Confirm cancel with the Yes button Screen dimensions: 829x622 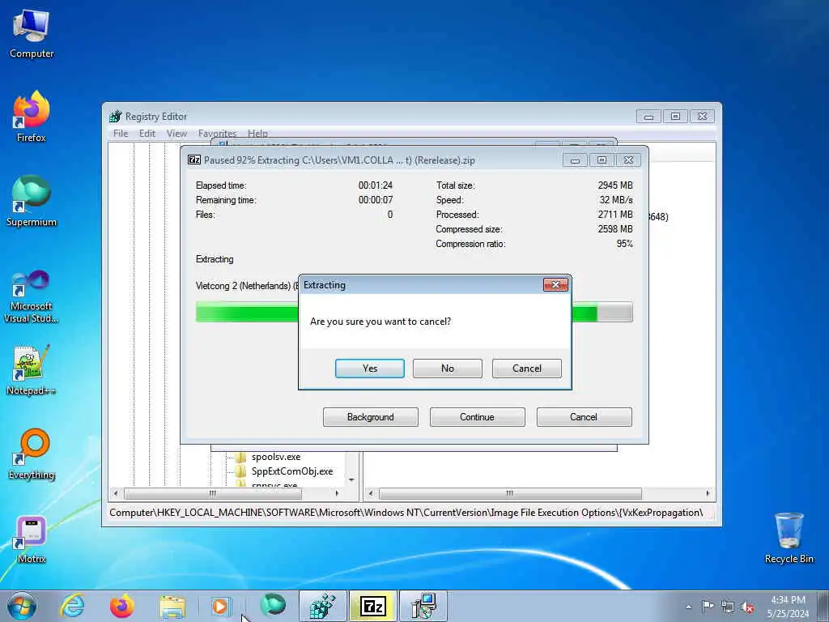pyautogui.click(x=369, y=369)
